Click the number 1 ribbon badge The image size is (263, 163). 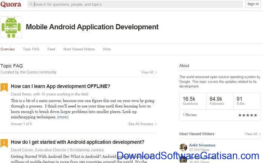click(4, 87)
